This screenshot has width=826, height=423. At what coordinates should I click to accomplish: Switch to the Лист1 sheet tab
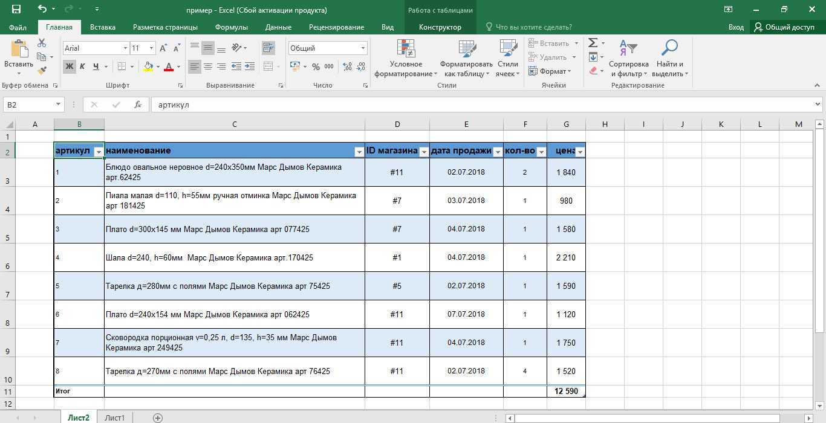pyautogui.click(x=114, y=418)
